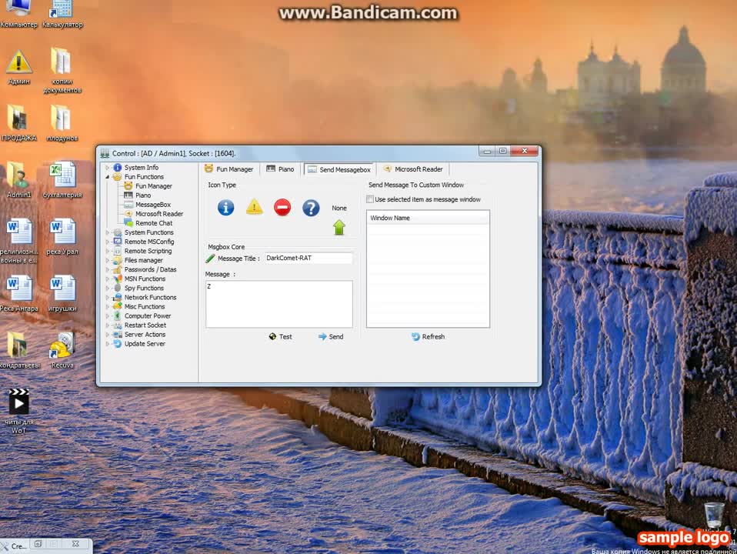Expand the MSN Functions node

(x=108, y=279)
